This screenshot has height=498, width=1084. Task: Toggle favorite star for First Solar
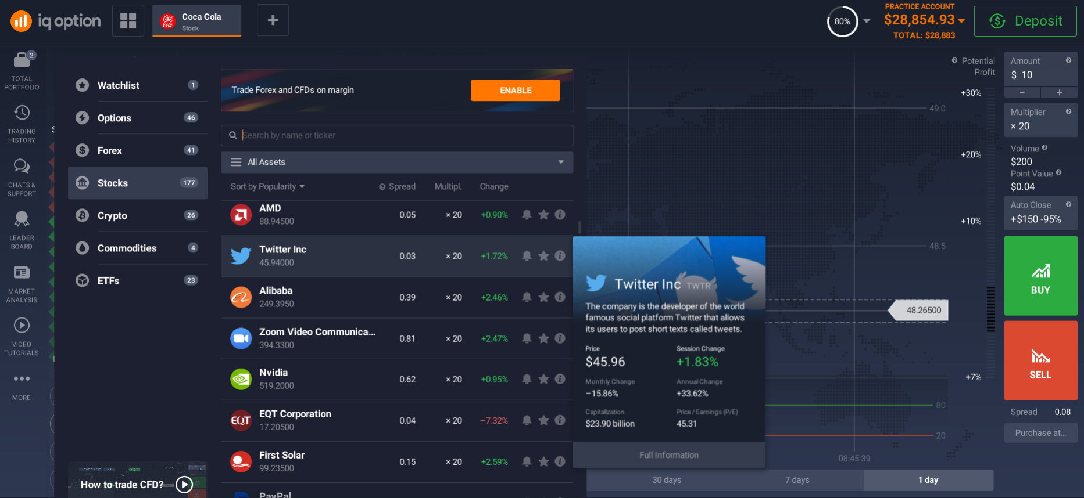pos(543,461)
